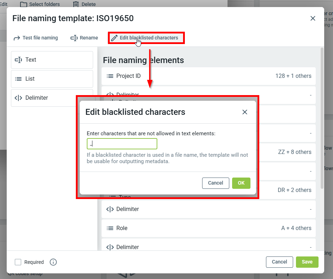Select the Text element in left panel

click(52, 60)
